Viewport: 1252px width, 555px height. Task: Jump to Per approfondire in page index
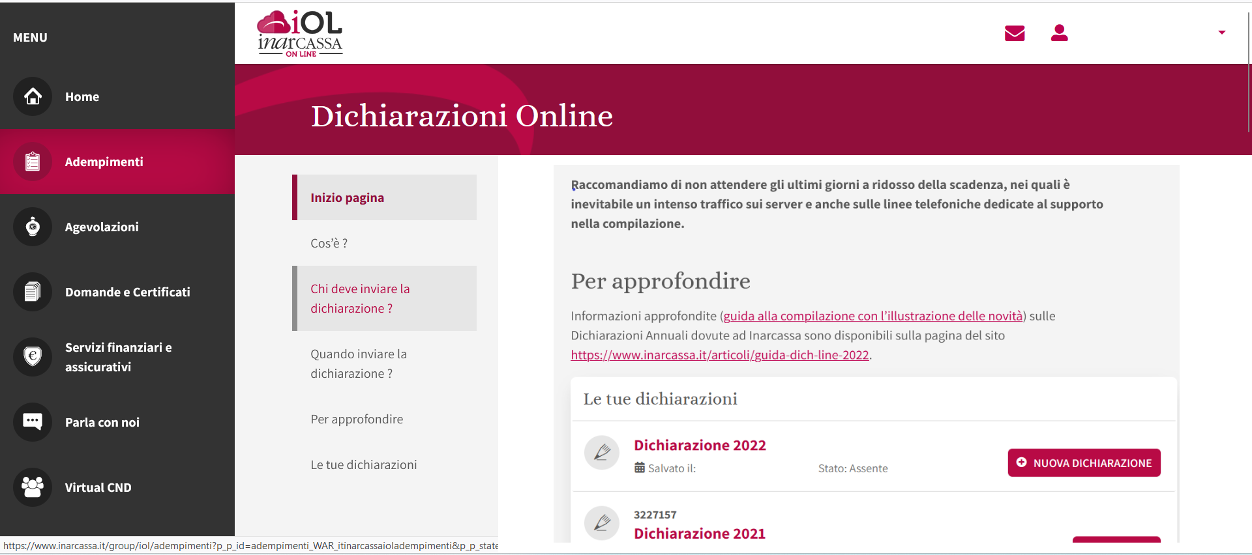[x=385, y=419]
